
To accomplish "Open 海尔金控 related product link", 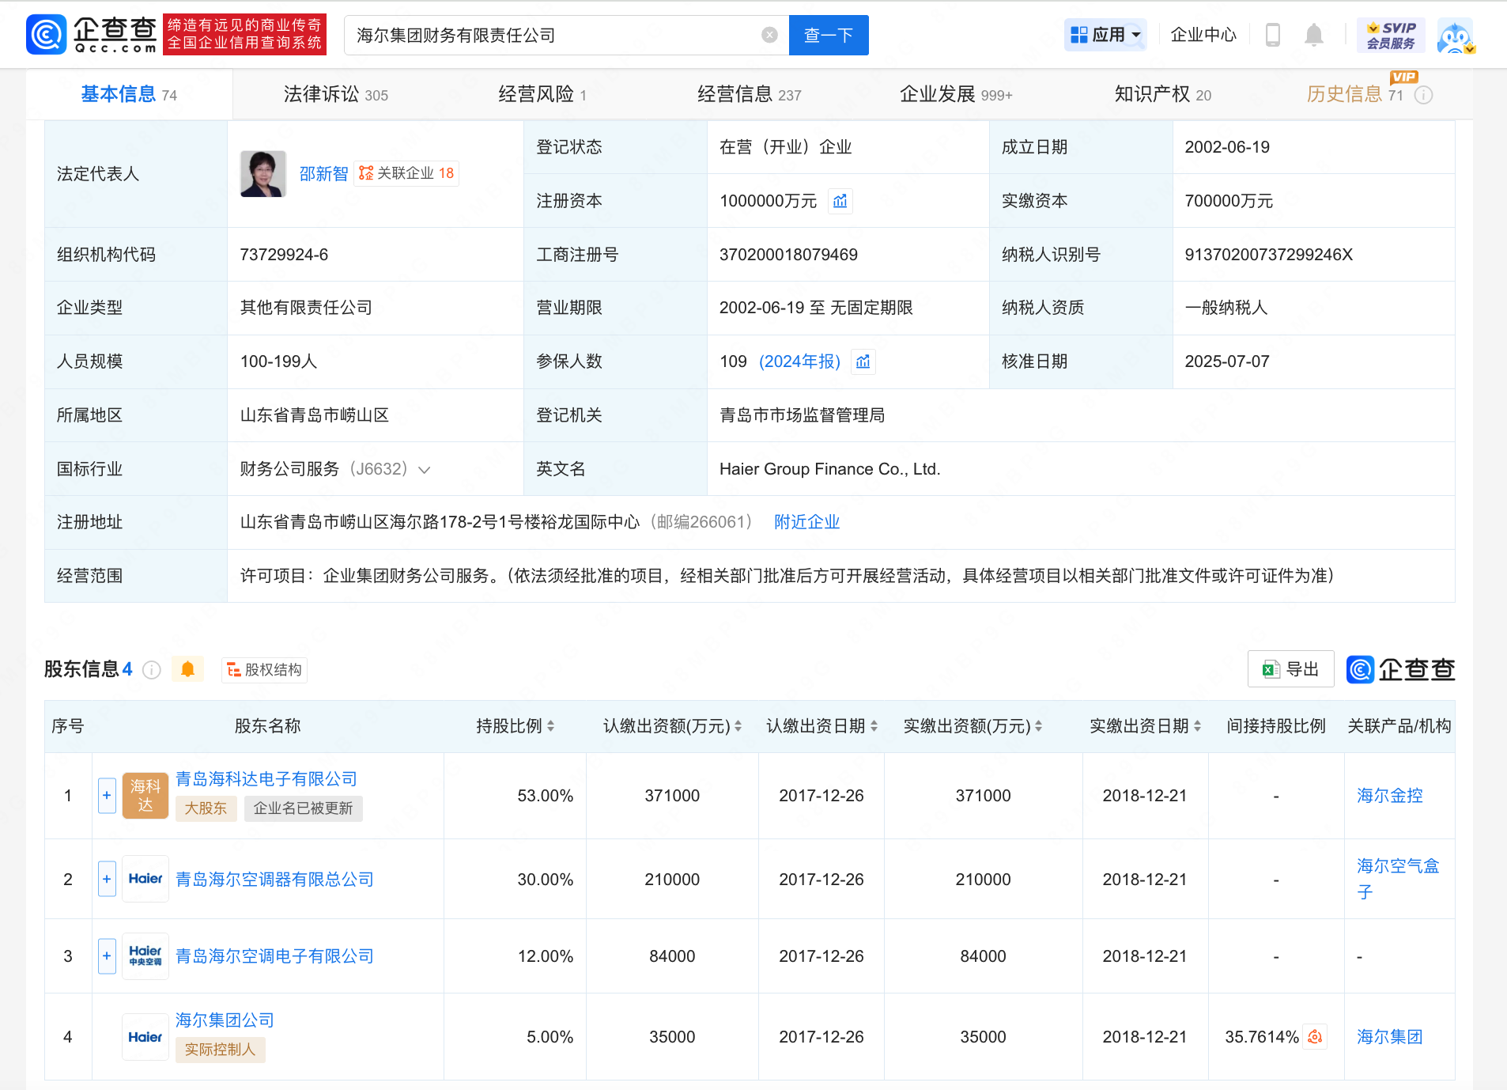I will point(1390,796).
